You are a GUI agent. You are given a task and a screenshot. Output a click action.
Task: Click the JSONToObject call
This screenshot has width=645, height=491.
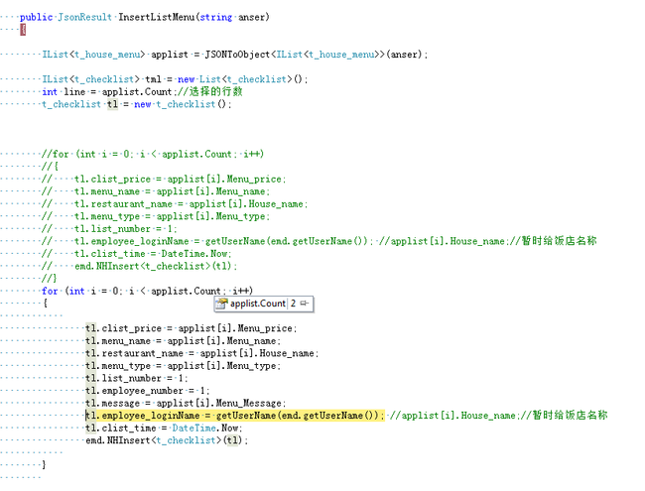237,55
